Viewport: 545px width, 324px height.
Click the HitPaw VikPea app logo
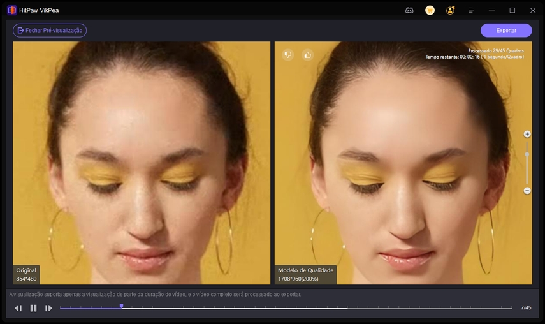(x=12, y=10)
